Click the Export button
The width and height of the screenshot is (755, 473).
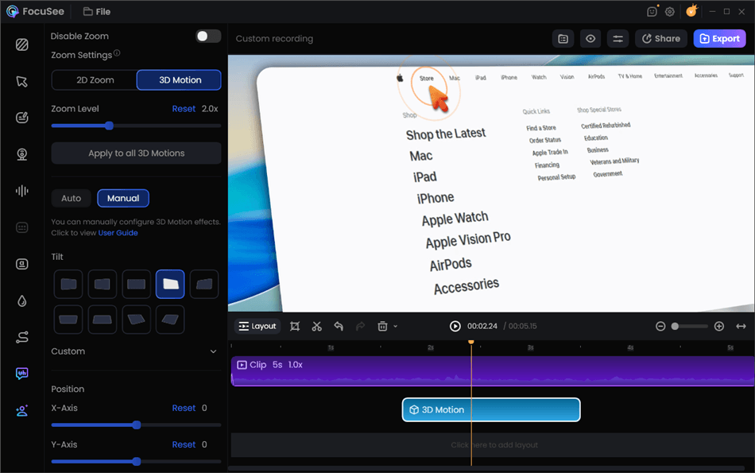click(x=719, y=38)
